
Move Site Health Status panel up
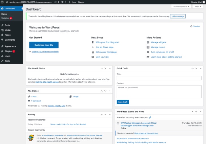click(102, 68)
